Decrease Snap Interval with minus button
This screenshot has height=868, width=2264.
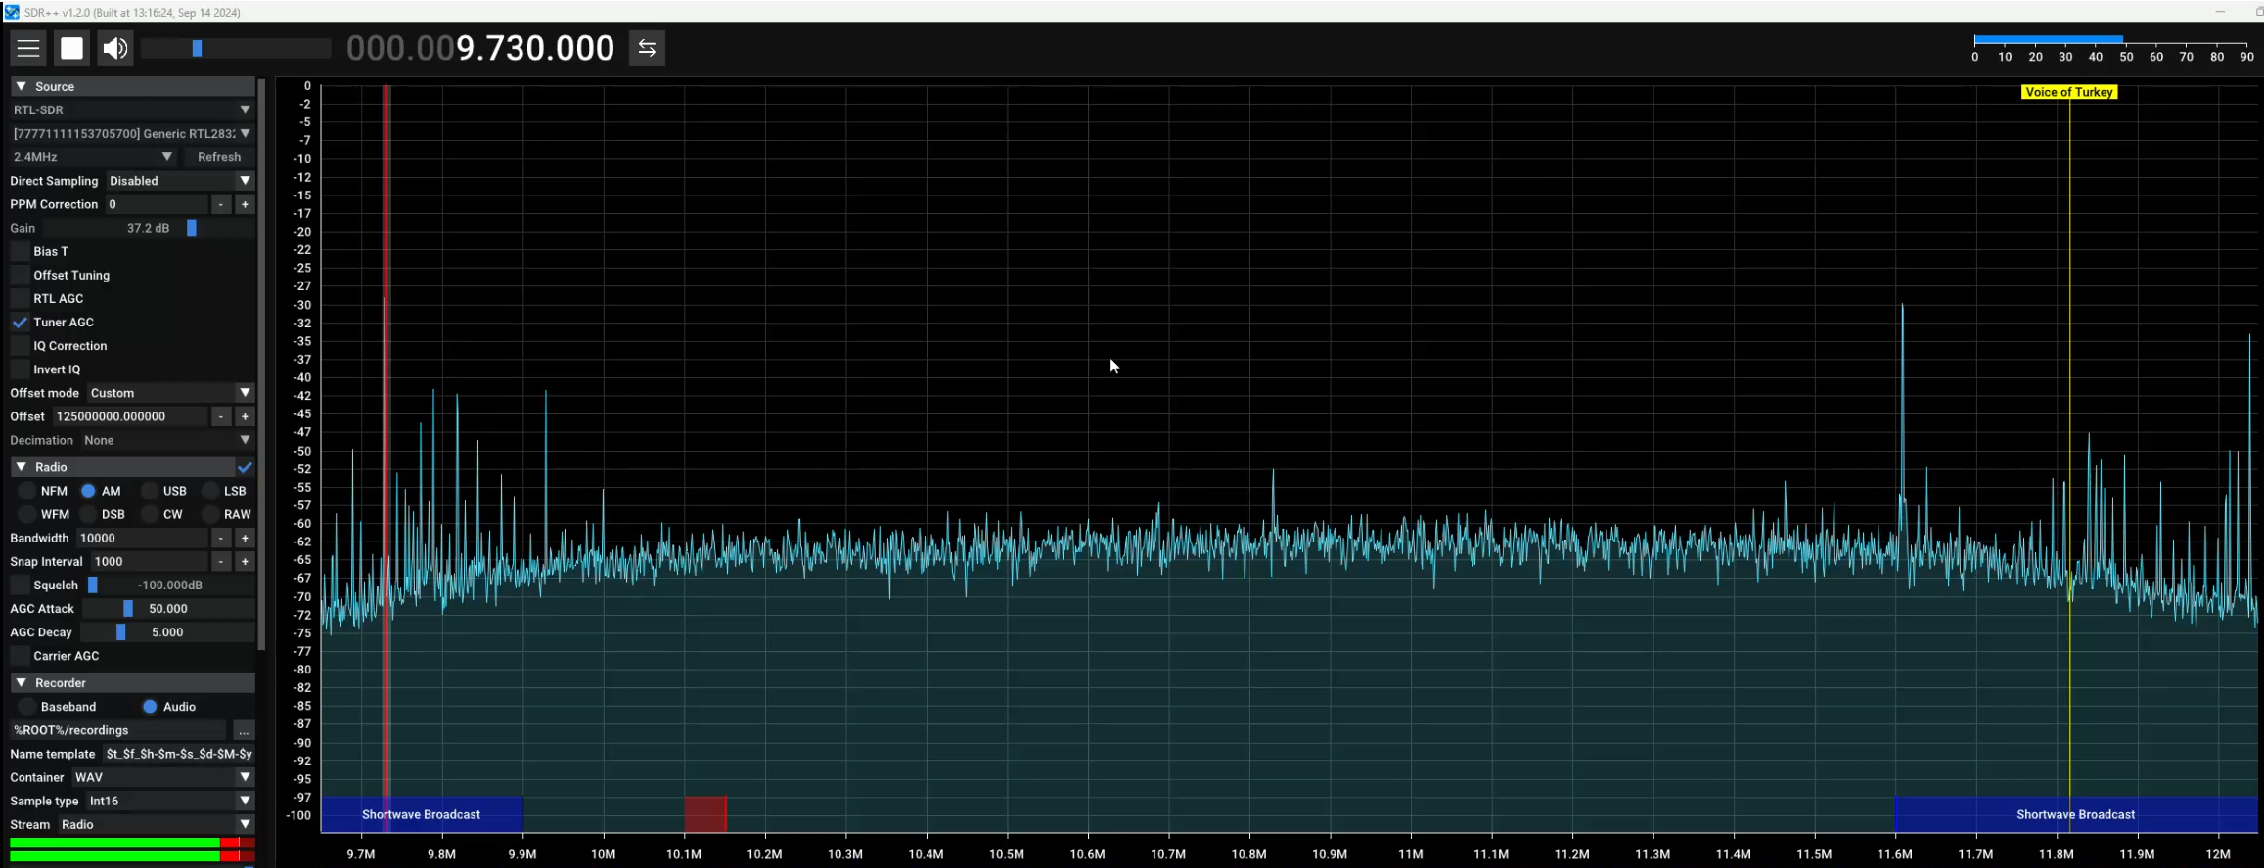click(221, 561)
